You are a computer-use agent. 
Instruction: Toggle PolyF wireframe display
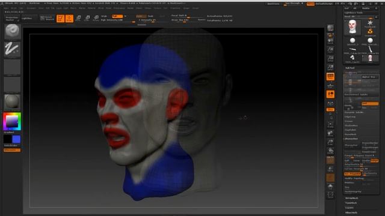330,160
